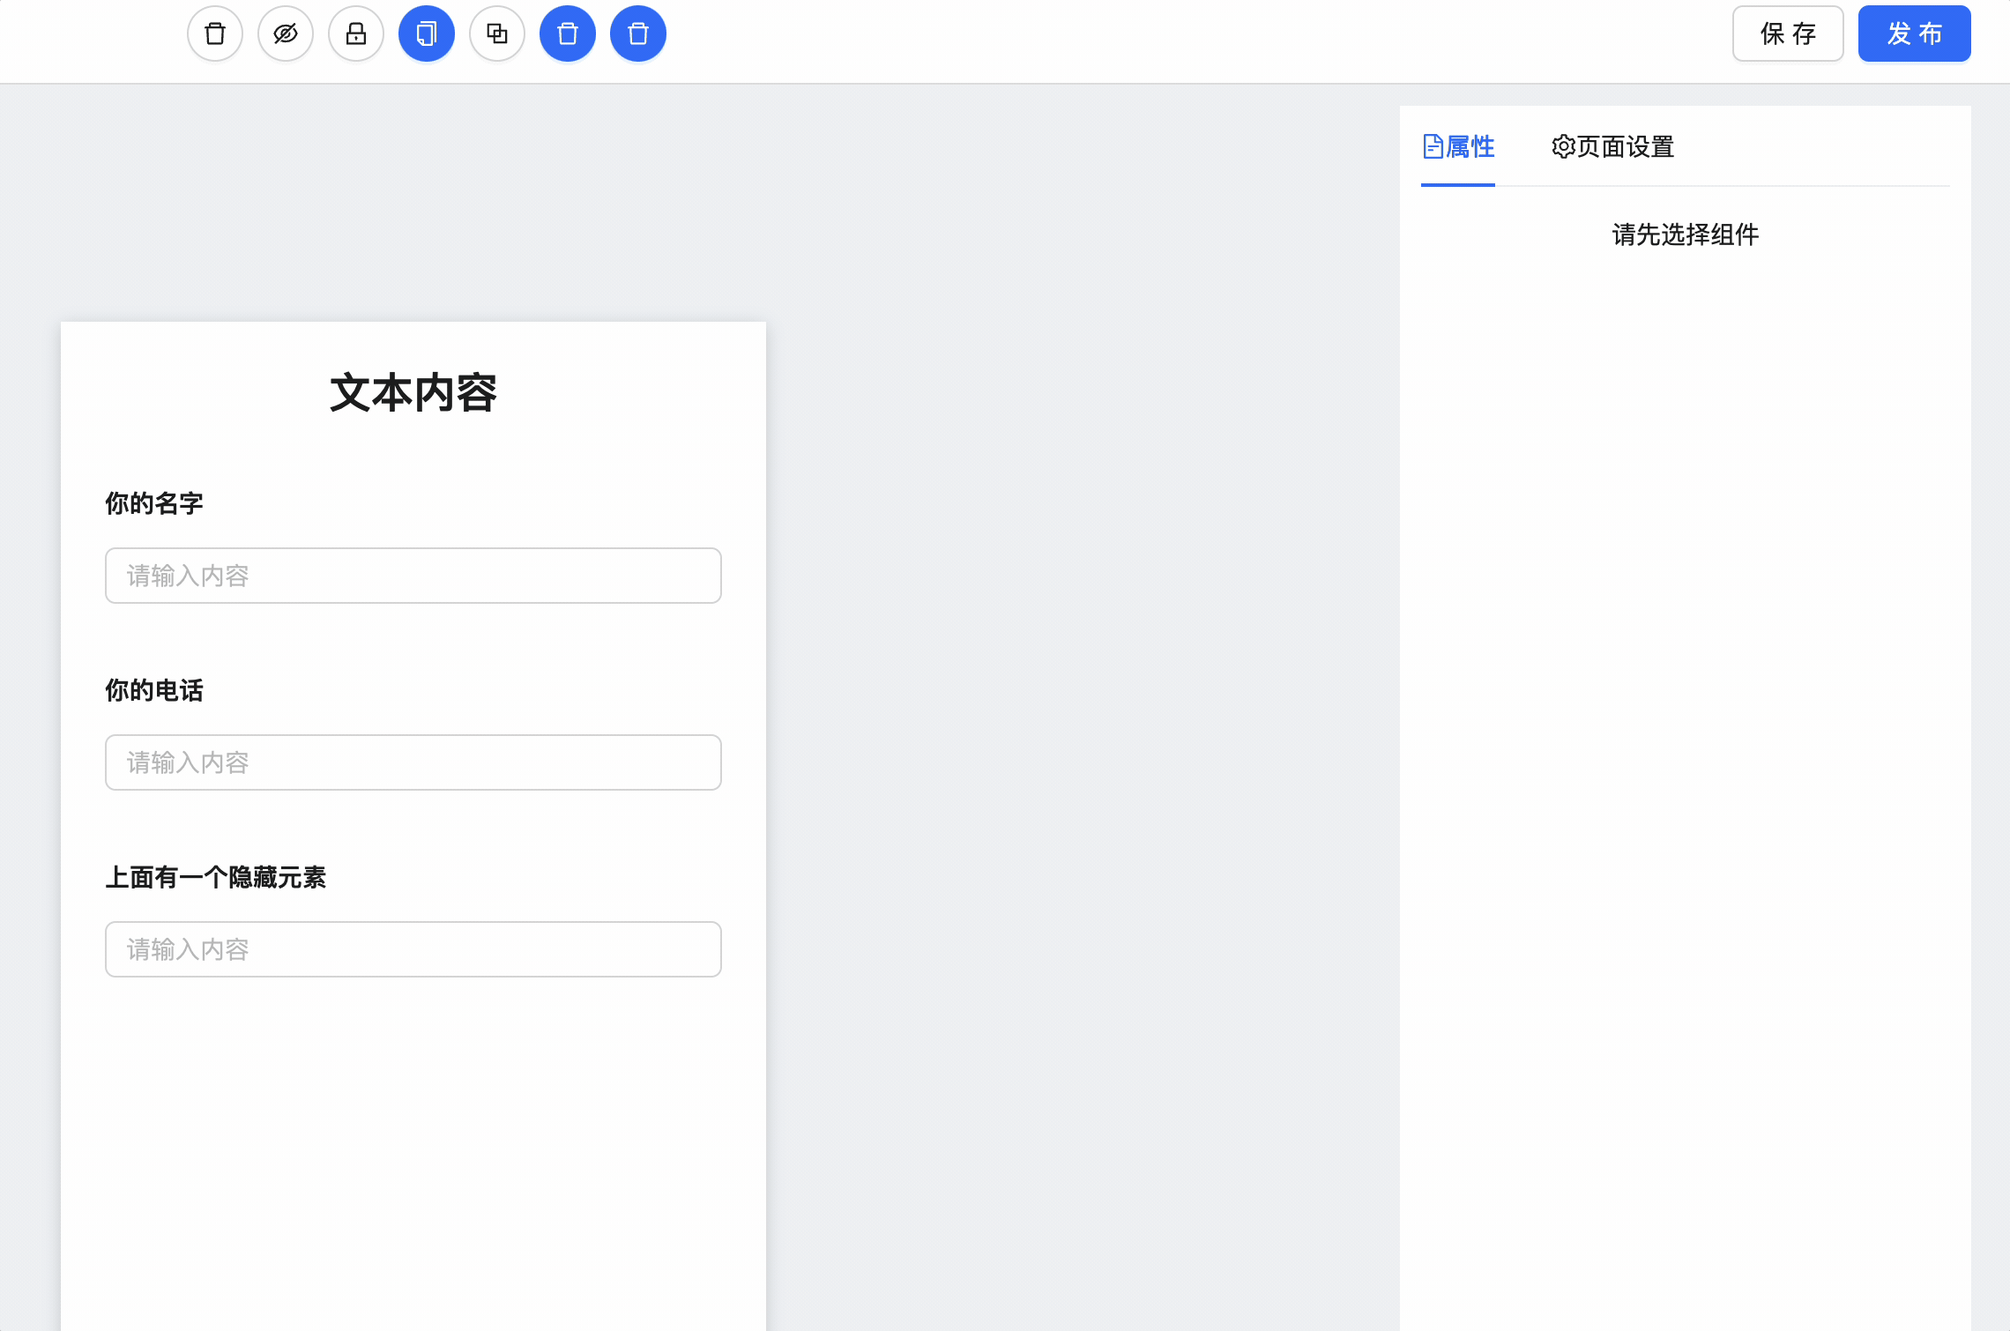Focus the input under 上面有一个隐藏元素
2010x1331 pixels.
coord(413,949)
